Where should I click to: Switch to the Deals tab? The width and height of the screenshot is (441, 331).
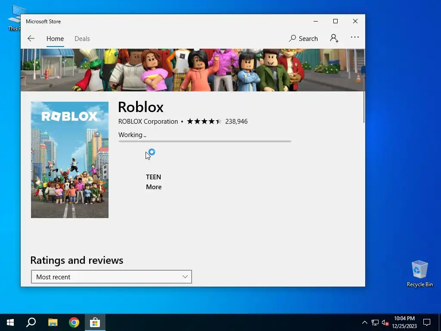(82, 38)
